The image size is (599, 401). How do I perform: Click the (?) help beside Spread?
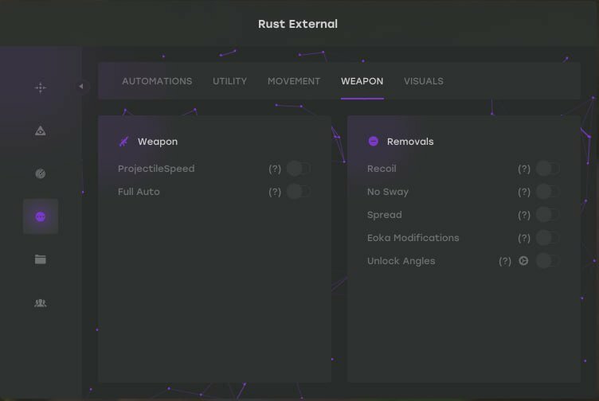(x=524, y=215)
